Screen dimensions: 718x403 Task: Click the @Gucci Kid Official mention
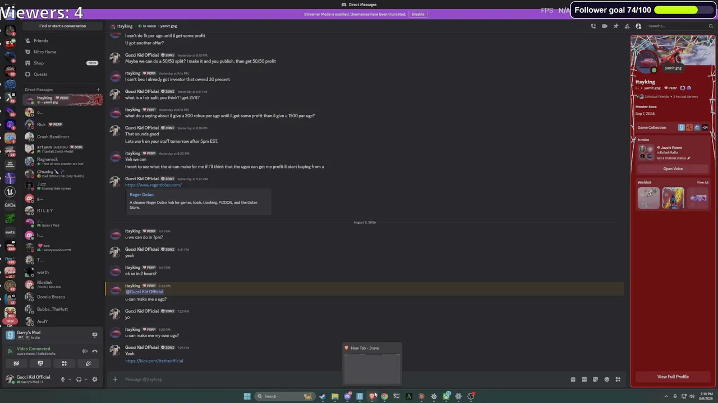pos(144,292)
